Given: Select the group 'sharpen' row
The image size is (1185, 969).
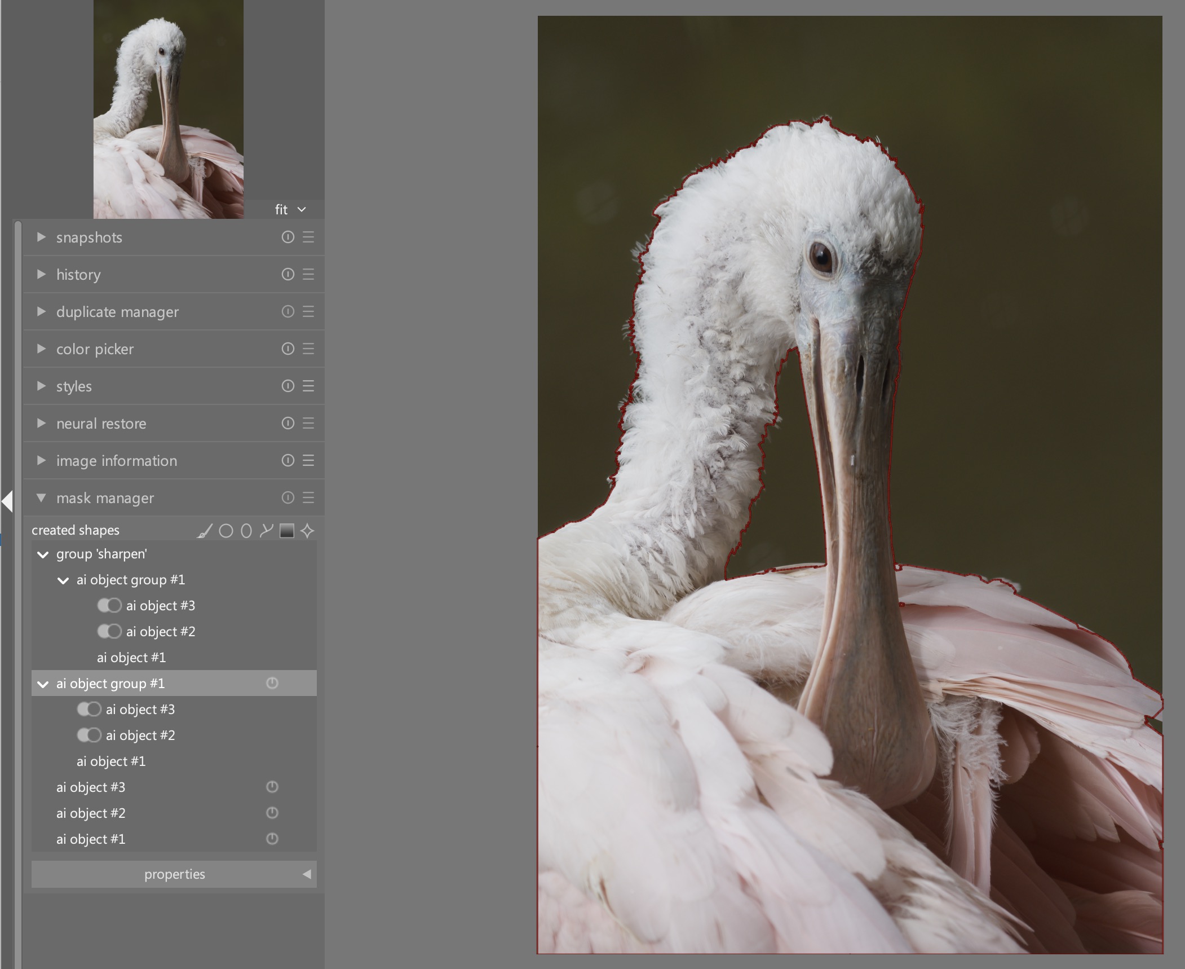Looking at the screenshot, I should pos(174,554).
